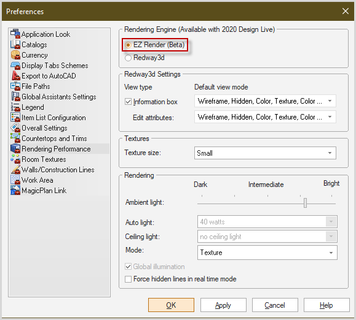Click the Apply button
The height and width of the screenshot is (320, 356).
coord(223,305)
